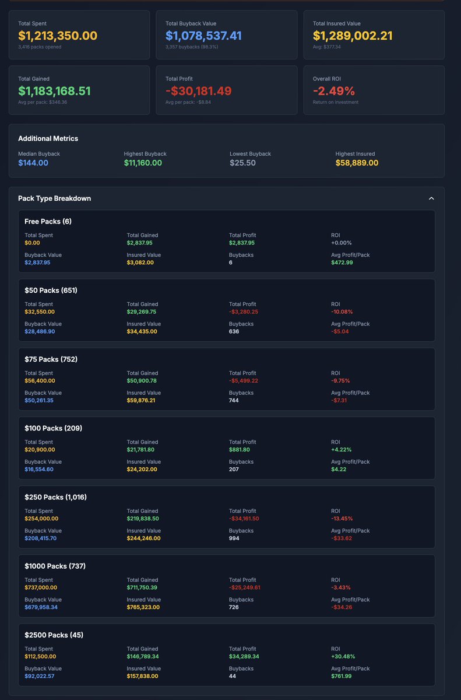This screenshot has width=461, height=700.
Task: Select the Total Buyback Value $1,078,537.41
Action: [x=203, y=36]
